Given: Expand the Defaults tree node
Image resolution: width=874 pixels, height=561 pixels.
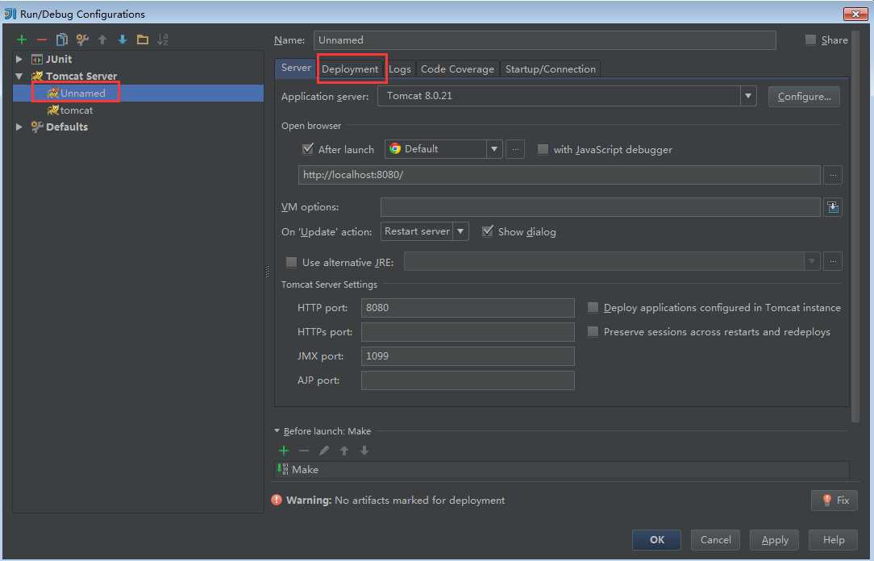Looking at the screenshot, I should 19,127.
